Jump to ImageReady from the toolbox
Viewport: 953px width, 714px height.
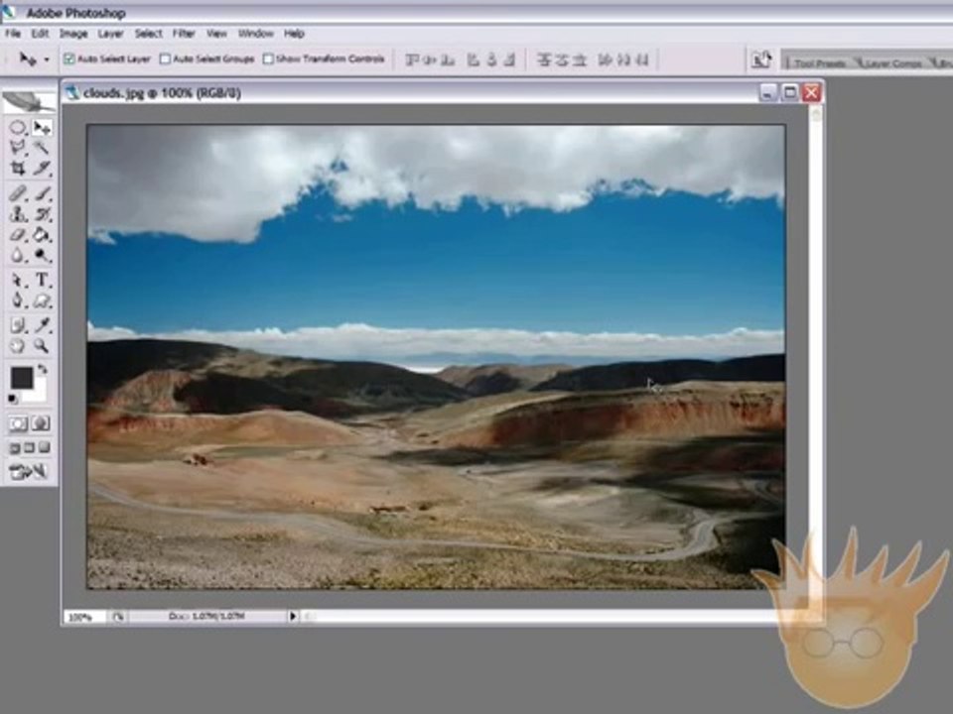[28, 472]
